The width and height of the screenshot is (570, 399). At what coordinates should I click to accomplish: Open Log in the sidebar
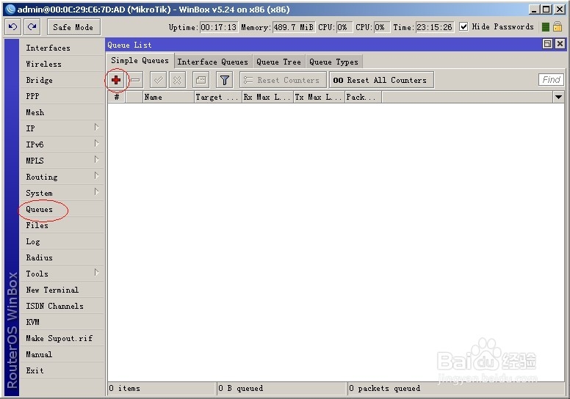(x=62, y=241)
